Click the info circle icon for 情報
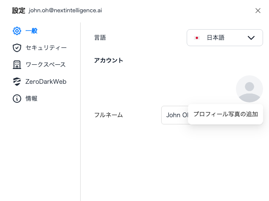The height and width of the screenshot is (201, 269). tap(17, 99)
